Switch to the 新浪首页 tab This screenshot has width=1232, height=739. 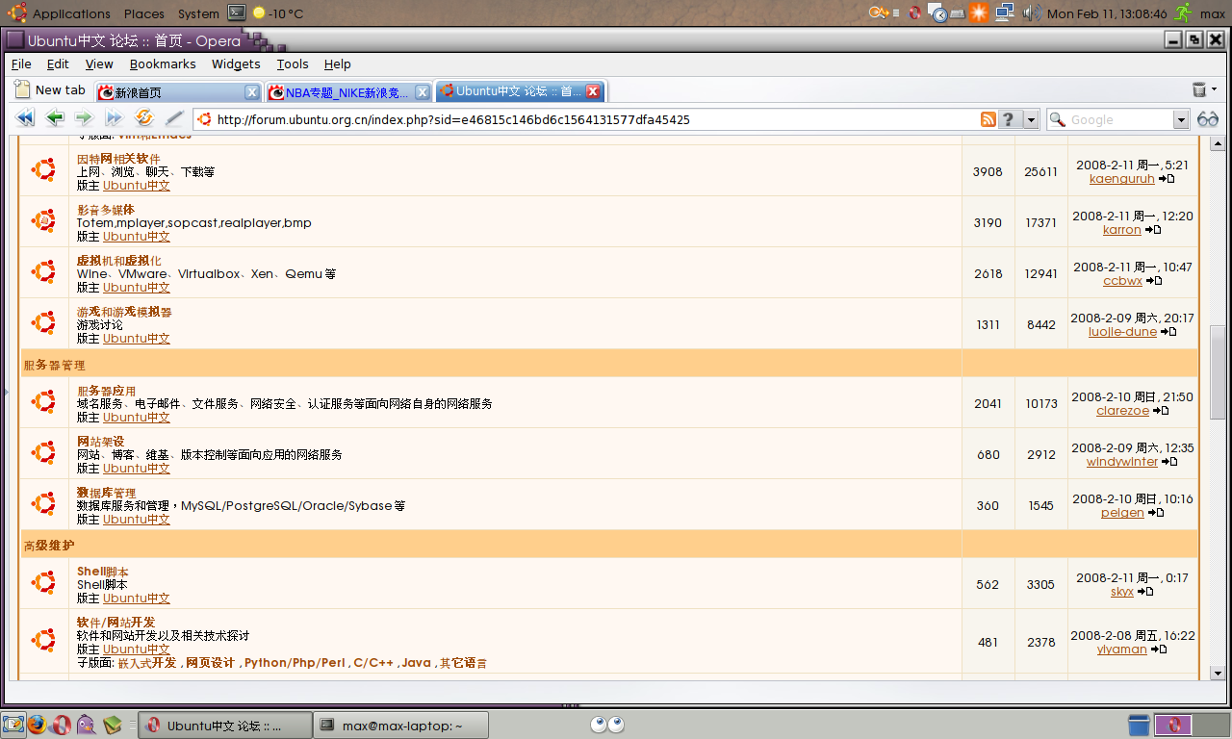pos(178,92)
